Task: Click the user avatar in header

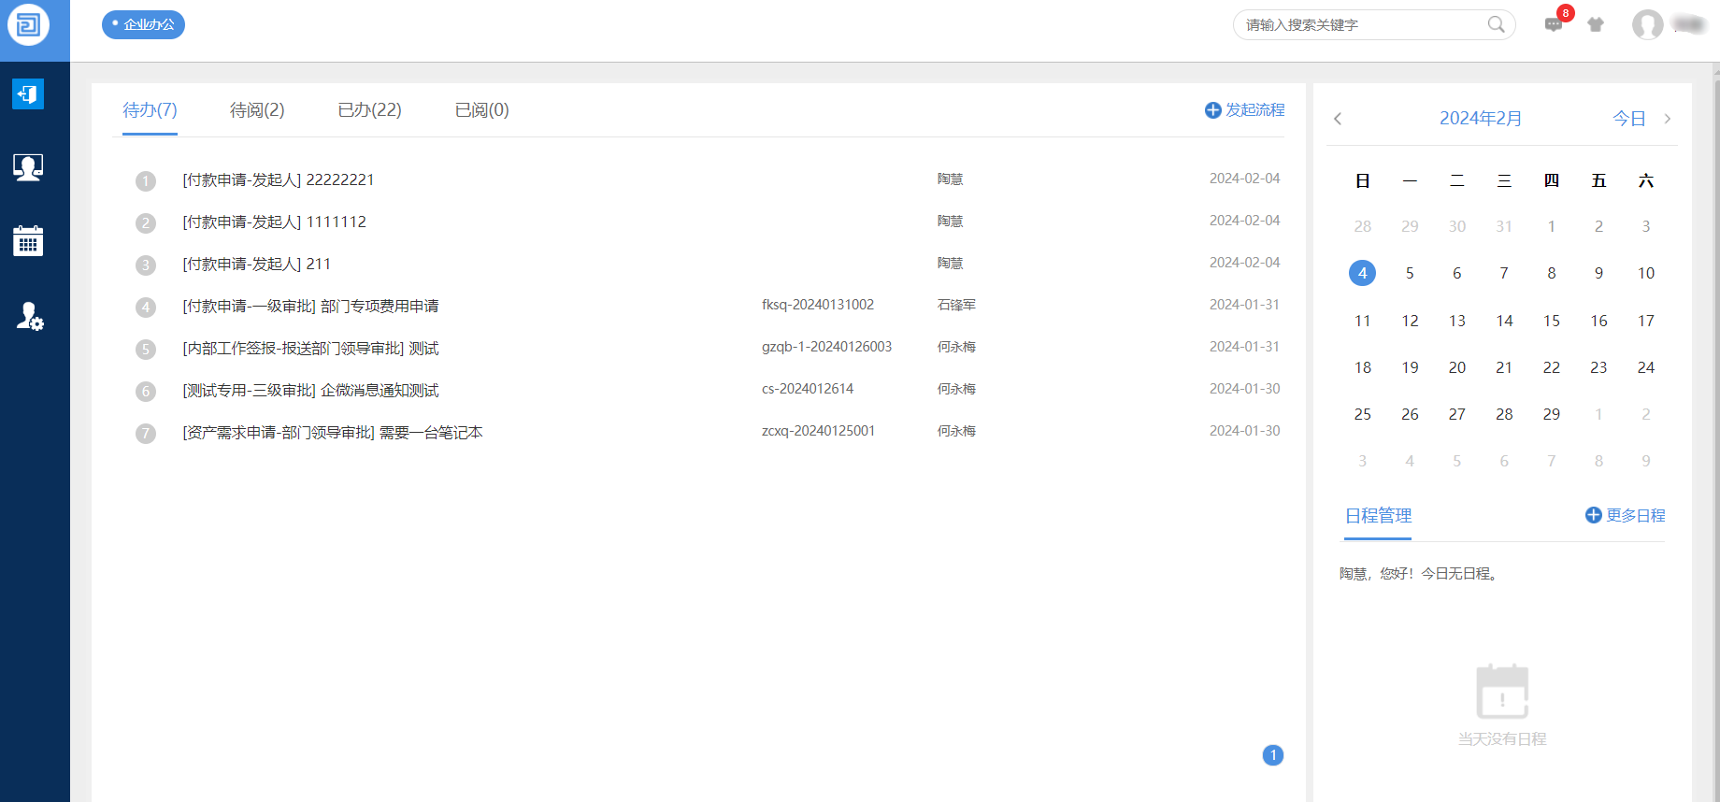Action: (1648, 24)
